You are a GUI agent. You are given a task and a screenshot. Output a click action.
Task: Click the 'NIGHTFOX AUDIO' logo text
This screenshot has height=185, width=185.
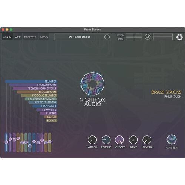click(92, 102)
